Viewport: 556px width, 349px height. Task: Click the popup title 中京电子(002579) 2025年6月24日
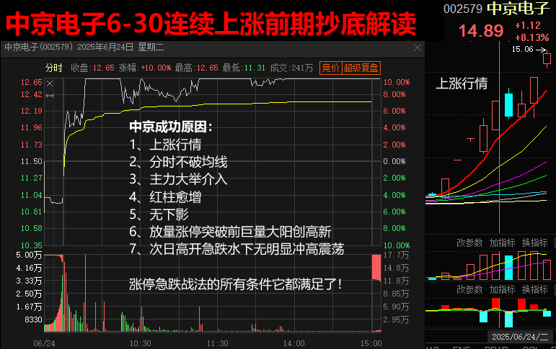click(x=69, y=47)
